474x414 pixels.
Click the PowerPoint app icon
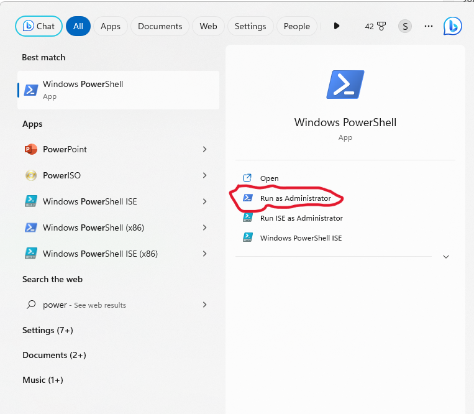[30, 149]
